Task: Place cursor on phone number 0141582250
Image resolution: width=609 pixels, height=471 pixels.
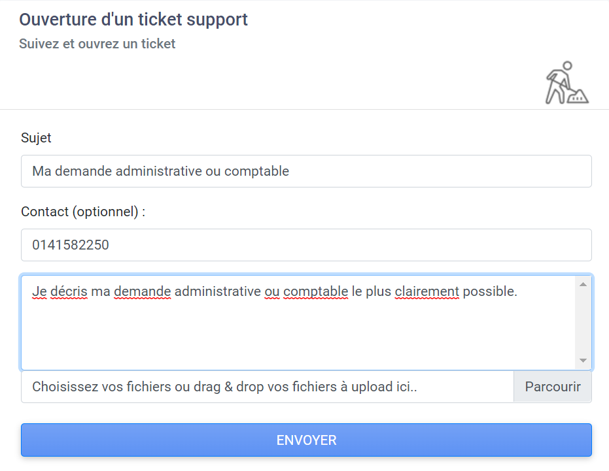Action: point(70,245)
